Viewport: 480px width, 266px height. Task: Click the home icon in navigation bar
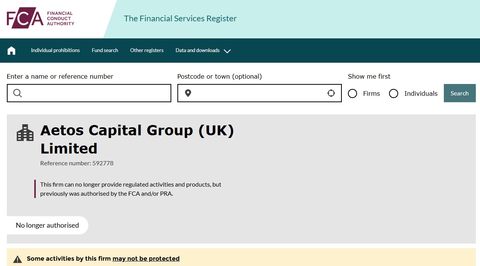coord(11,51)
